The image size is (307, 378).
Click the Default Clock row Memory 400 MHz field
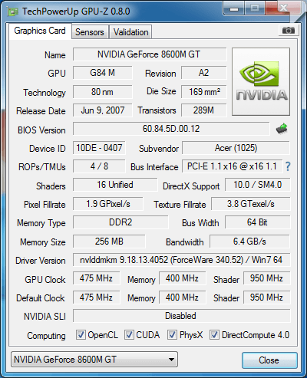pos(182,297)
